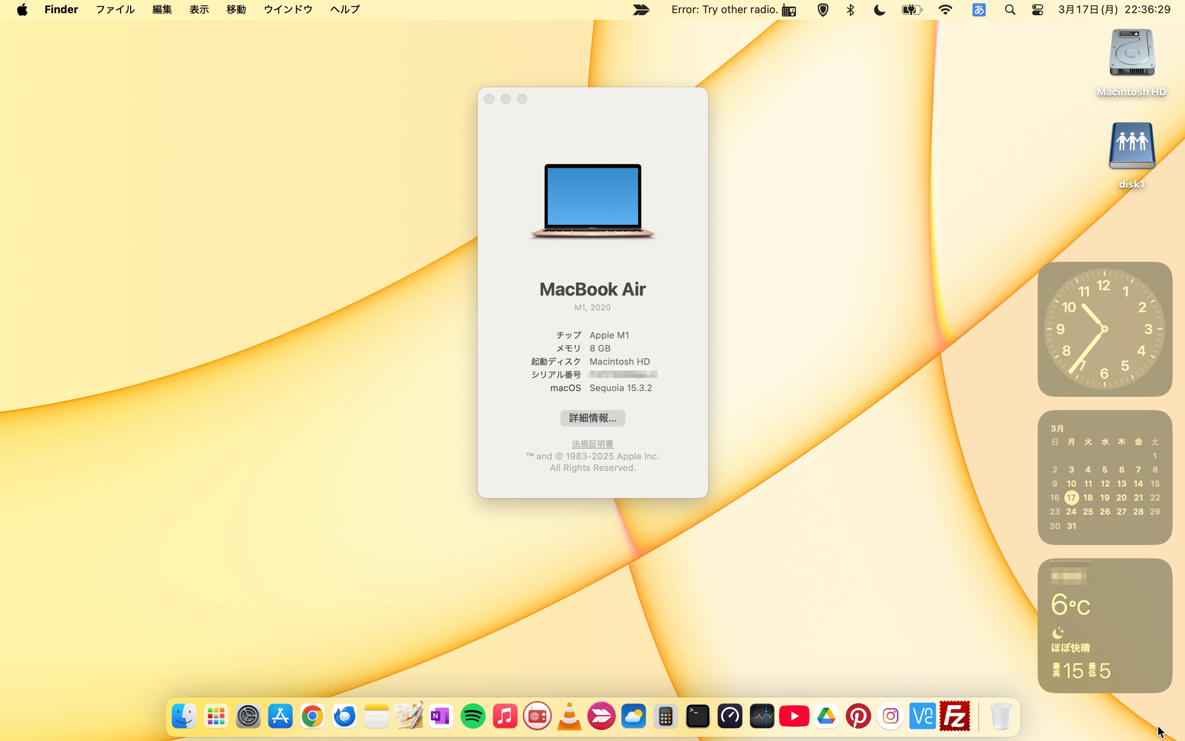Click the 'MacBook Air' title text
Image resolution: width=1185 pixels, height=741 pixels.
[x=592, y=289]
